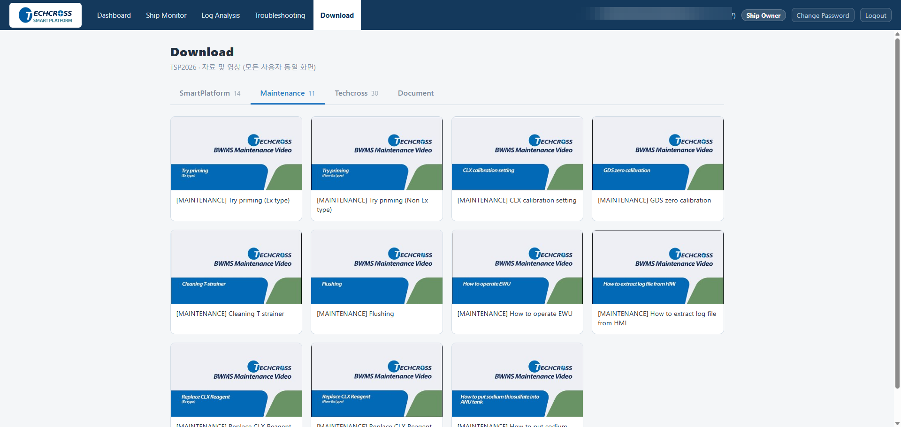Click Change Password button

[x=823, y=15]
